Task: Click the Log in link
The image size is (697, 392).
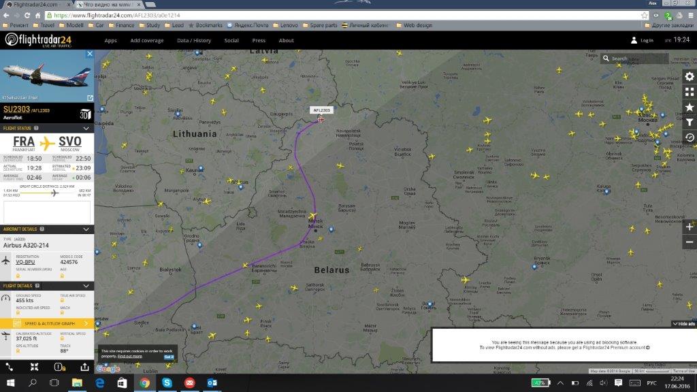Action: pyautogui.click(x=647, y=40)
